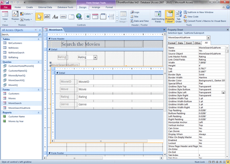Select the Tab Control tool
Screen dimensions: 230x164
pos(71,17)
